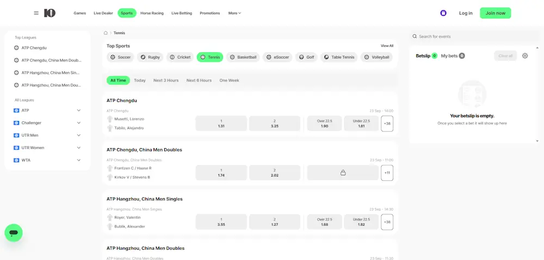Click the Search for events field
544x260 pixels.
coord(468,36)
